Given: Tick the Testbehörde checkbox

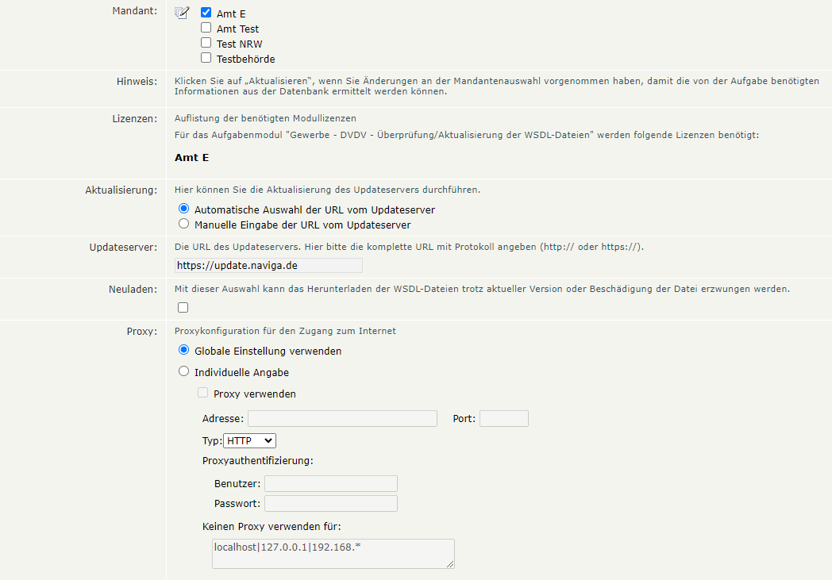Looking at the screenshot, I should coord(206,58).
